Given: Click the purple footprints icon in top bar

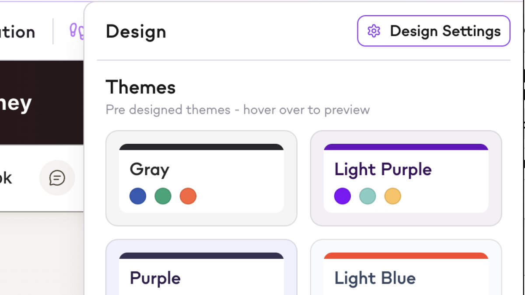Looking at the screenshot, I should 77,31.
